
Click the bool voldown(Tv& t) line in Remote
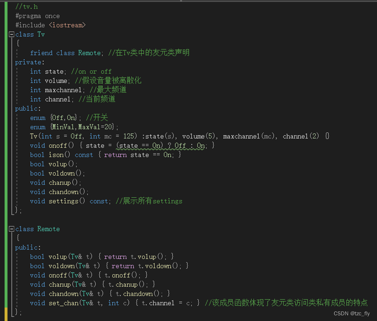(x=109, y=266)
